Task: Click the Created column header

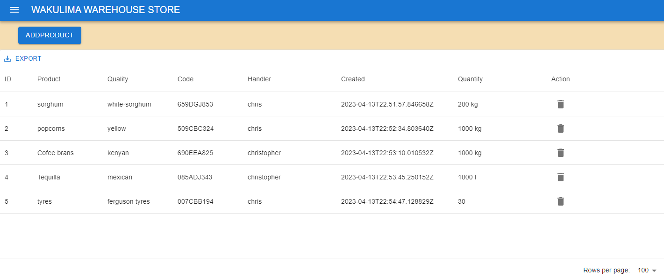Action: (x=353, y=79)
